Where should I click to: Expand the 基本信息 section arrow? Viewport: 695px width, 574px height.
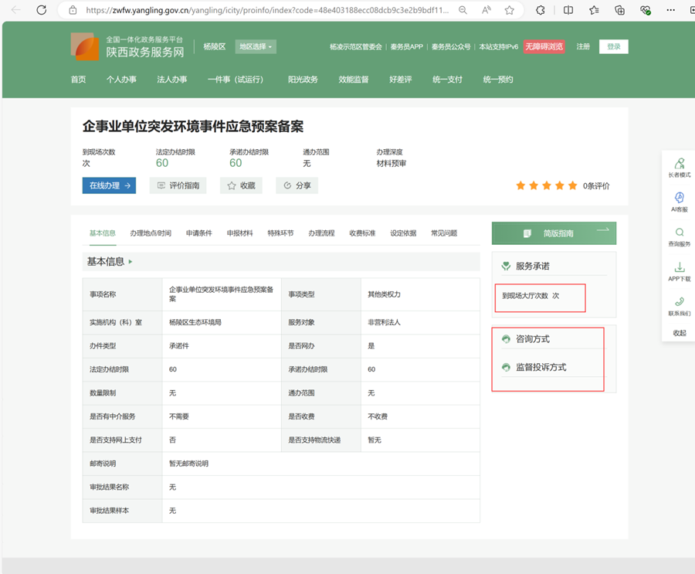click(131, 262)
